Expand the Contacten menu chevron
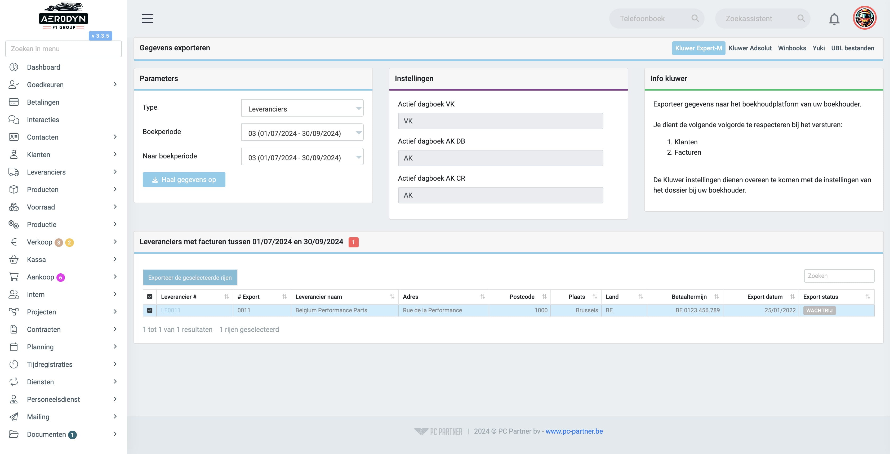The width and height of the screenshot is (890, 454). click(x=115, y=137)
